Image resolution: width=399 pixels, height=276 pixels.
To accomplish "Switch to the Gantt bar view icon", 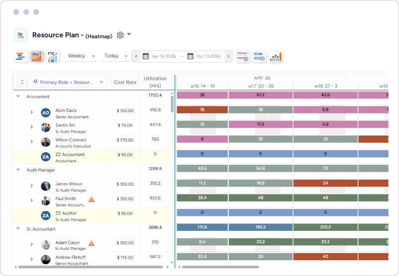I will [20, 57].
